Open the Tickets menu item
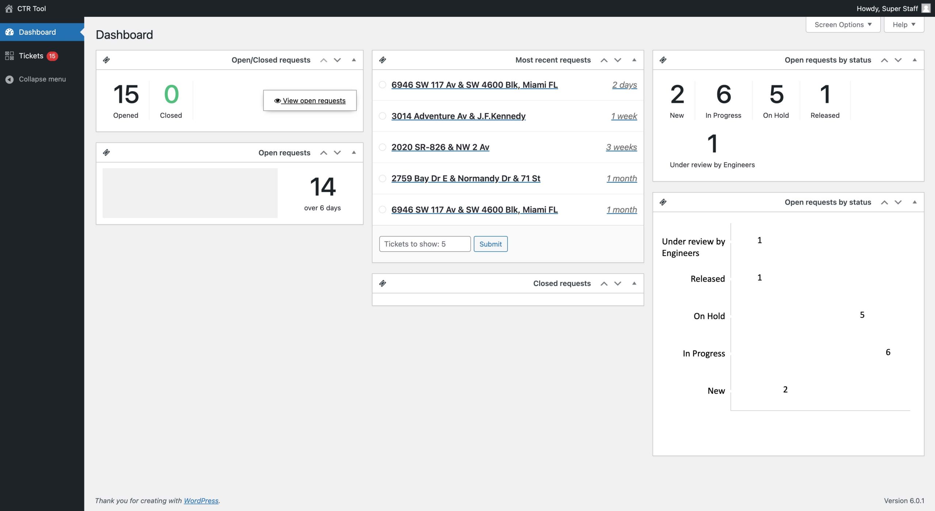Image resolution: width=935 pixels, height=511 pixels. (x=42, y=56)
